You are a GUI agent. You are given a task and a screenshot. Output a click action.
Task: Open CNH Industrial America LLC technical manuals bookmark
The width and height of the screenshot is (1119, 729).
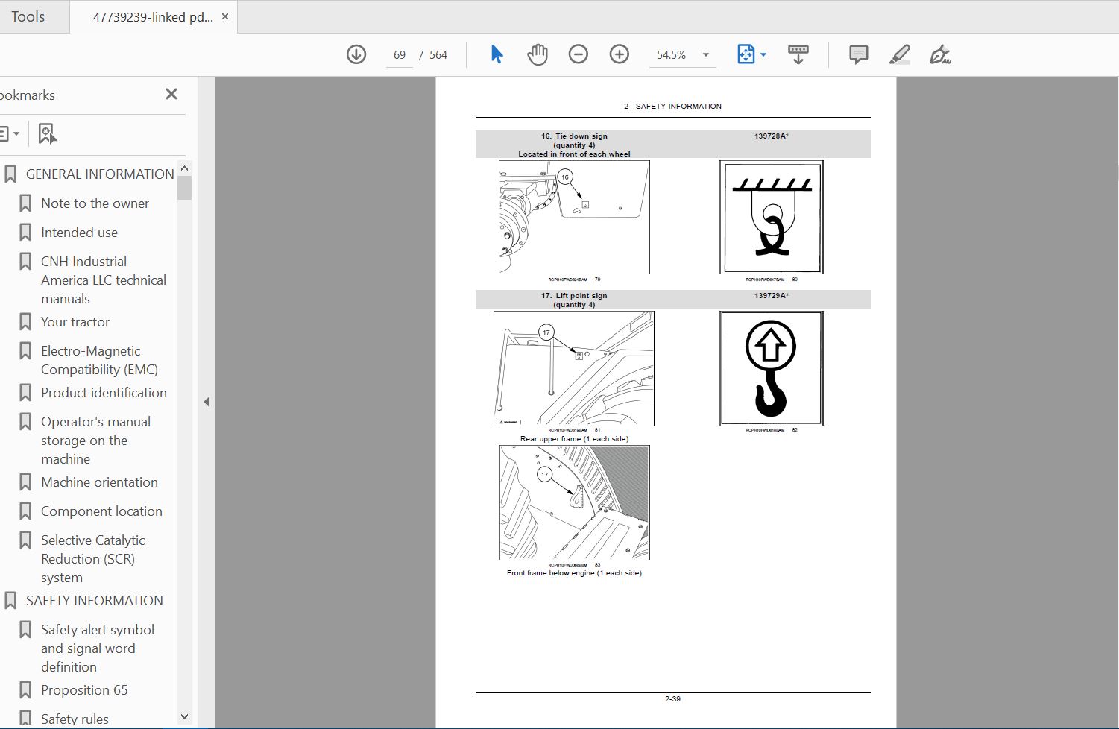[x=104, y=280]
